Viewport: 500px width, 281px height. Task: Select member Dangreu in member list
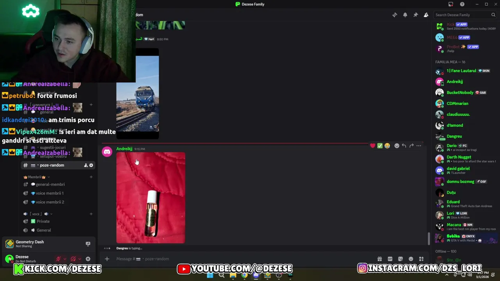(465, 137)
